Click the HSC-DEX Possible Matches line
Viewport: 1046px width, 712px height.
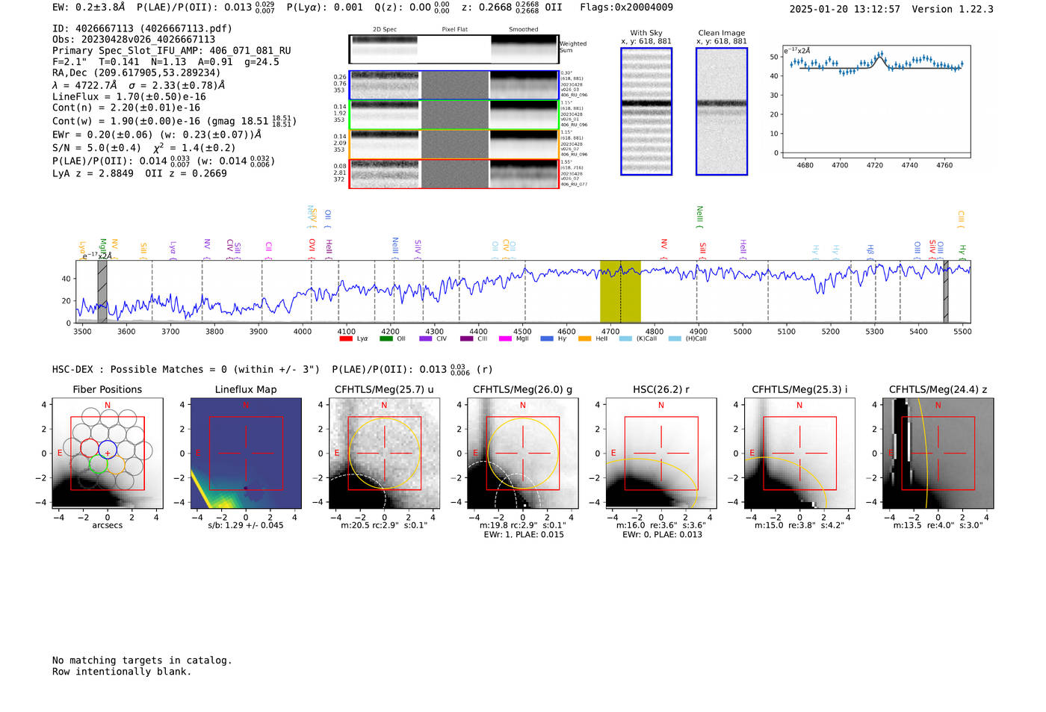(x=272, y=369)
